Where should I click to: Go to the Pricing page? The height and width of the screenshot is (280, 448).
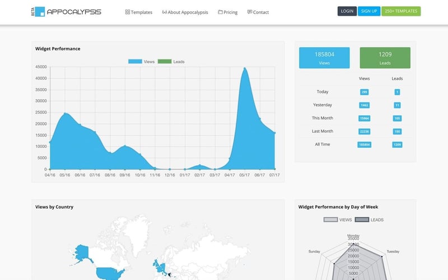(228, 12)
